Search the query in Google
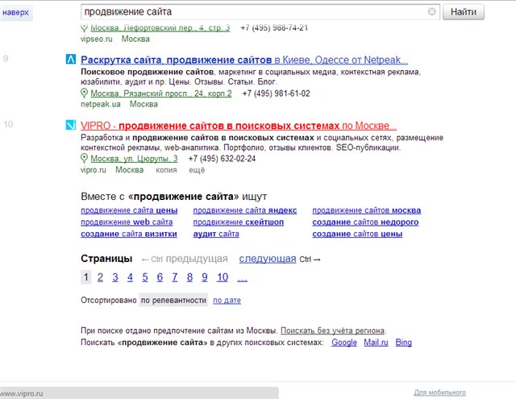This screenshot has height=399, width=516. tap(344, 343)
